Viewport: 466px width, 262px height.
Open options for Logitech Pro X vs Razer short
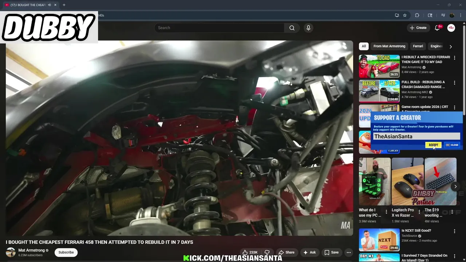click(419, 211)
